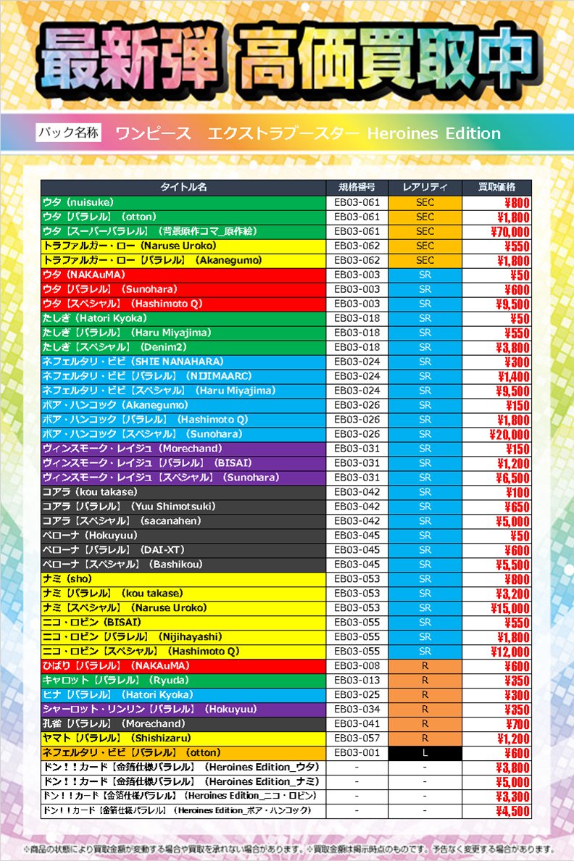Click the disclaimer footnote text at bottom
Viewport: 574px width, 861px height.
pyautogui.click(x=288, y=849)
